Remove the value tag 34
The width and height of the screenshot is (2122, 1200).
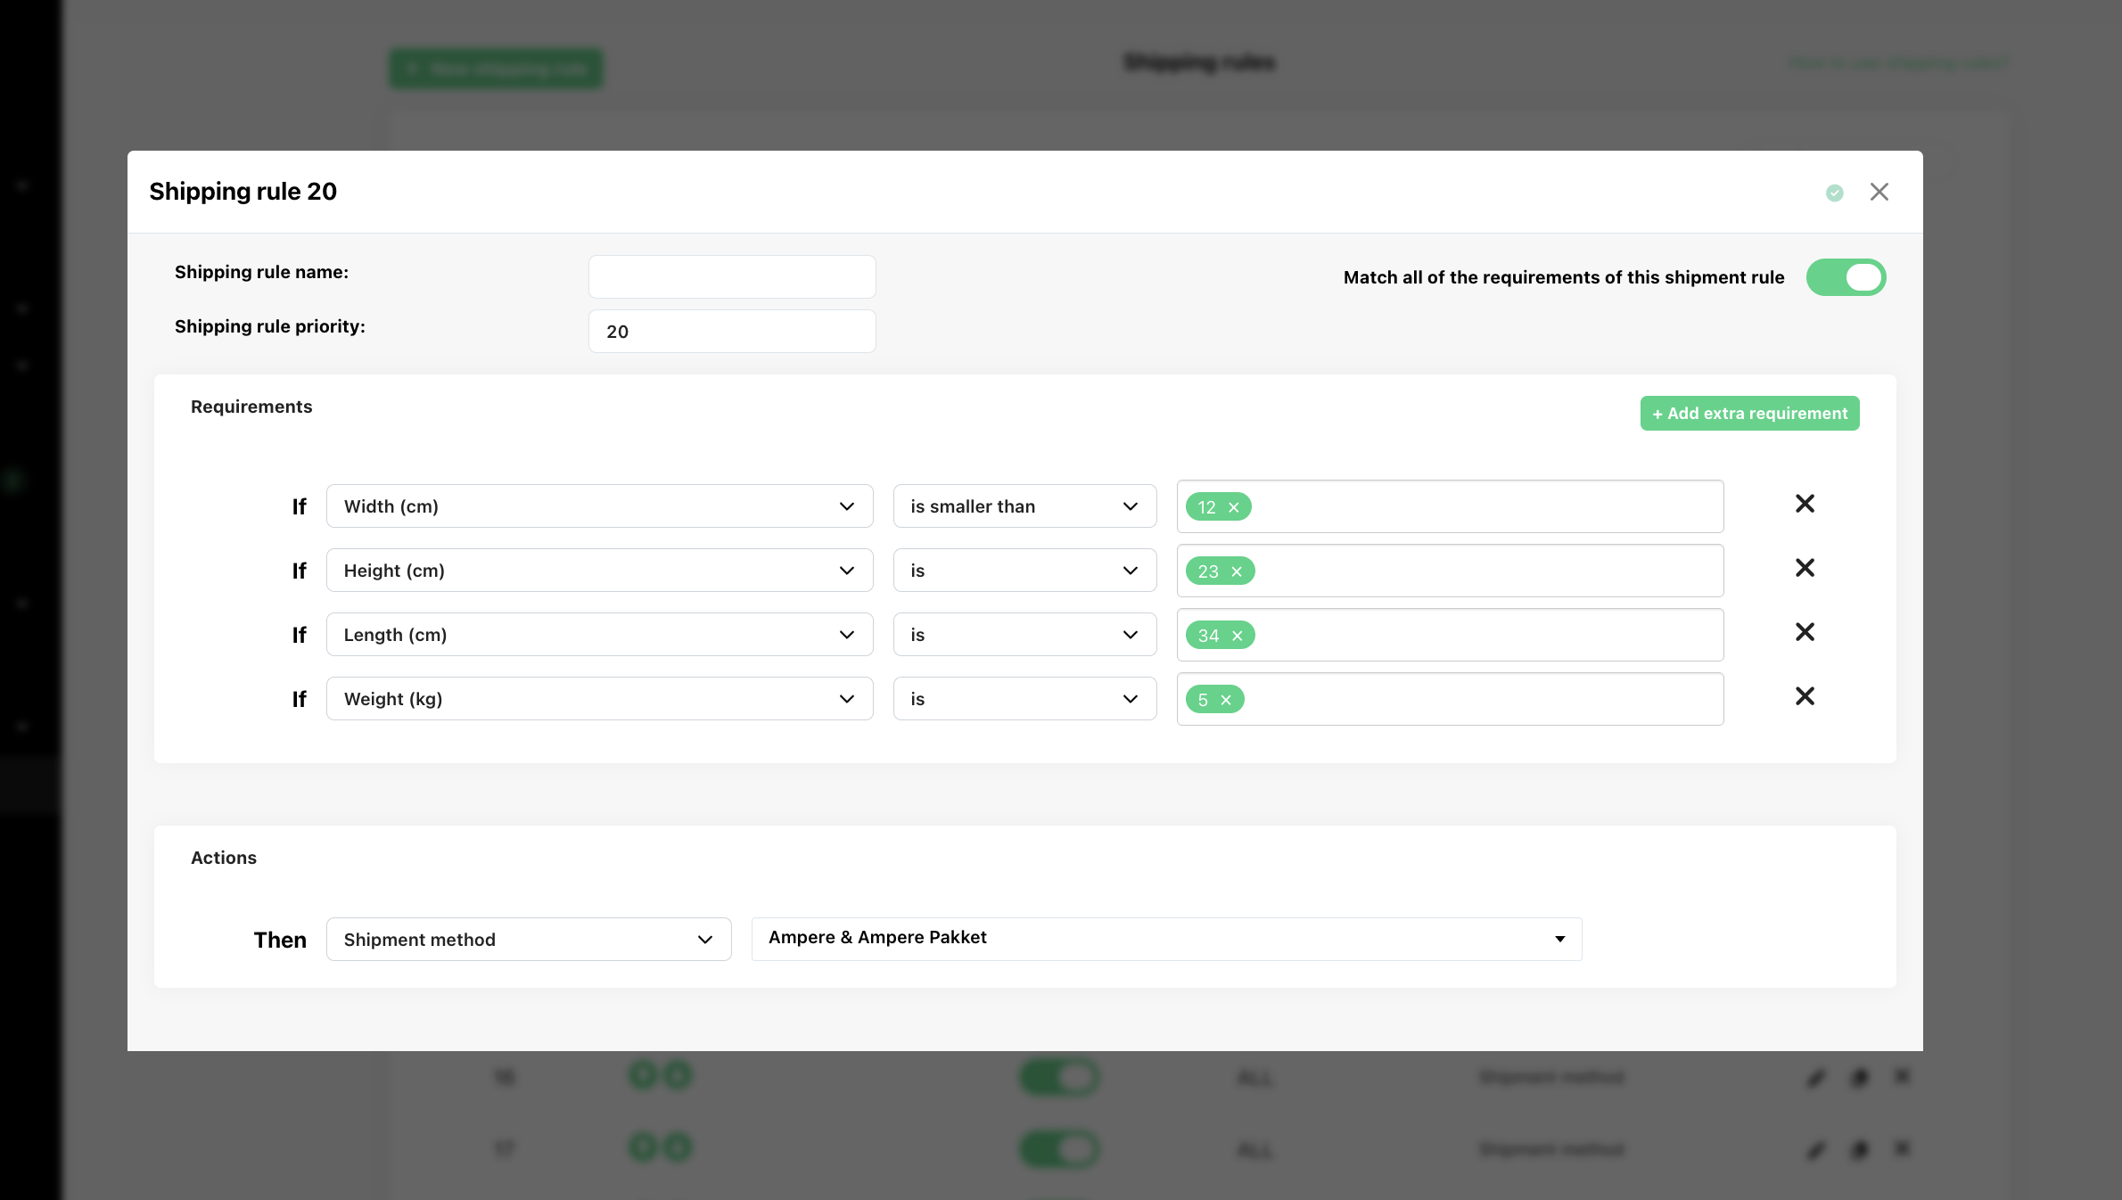tap(1238, 636)
